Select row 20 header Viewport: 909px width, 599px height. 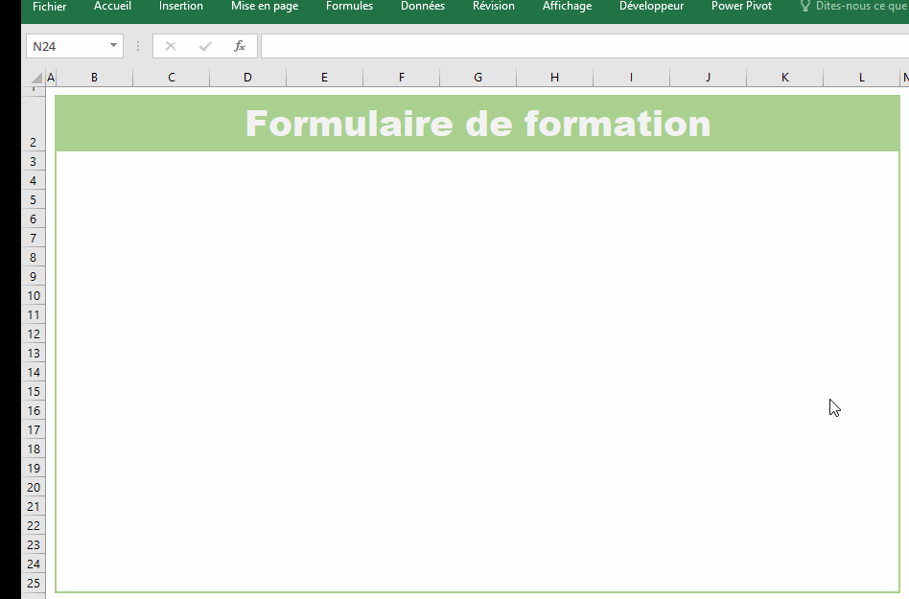34,487
